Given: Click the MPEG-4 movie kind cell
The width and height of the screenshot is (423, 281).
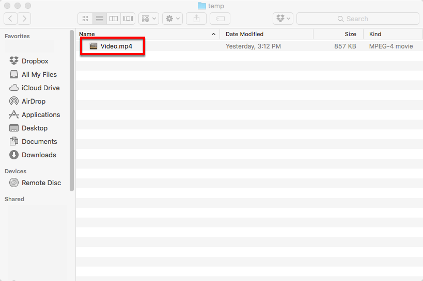Looking at the screenshot, I should [x=391, y=46].
